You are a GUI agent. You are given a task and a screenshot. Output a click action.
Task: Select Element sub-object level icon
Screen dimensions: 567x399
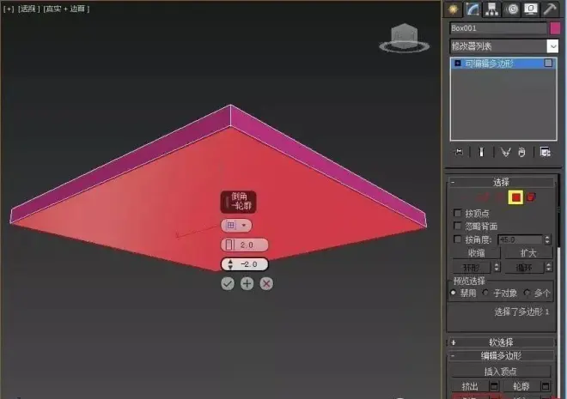pyautogui.click(x=531, y=197)
